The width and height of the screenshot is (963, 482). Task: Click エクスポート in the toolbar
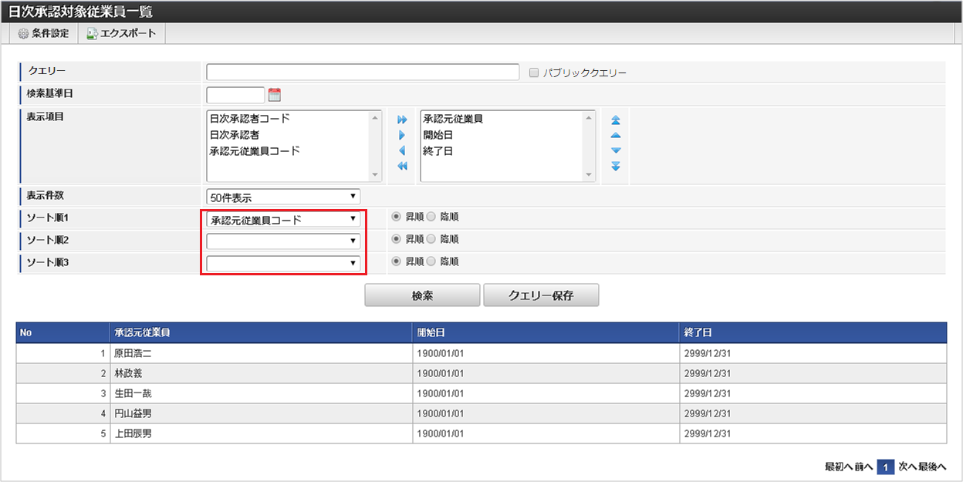(x=120, y=34)
